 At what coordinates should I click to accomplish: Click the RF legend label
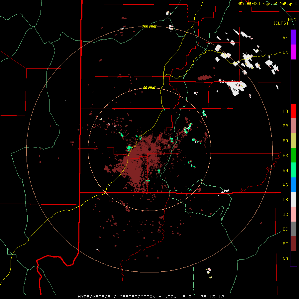[x=285, y=37]
